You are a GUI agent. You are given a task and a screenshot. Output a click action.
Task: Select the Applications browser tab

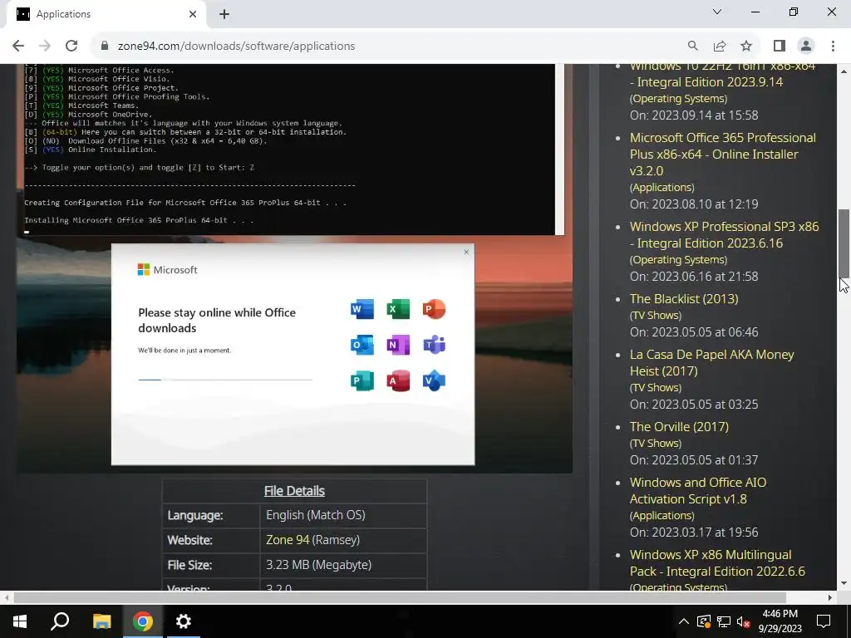click(x=106, y=14)
